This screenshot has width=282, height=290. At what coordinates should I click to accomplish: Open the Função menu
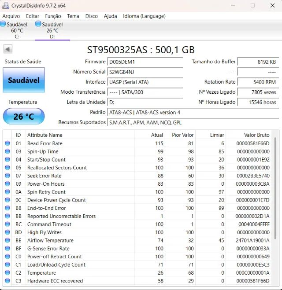53,16
